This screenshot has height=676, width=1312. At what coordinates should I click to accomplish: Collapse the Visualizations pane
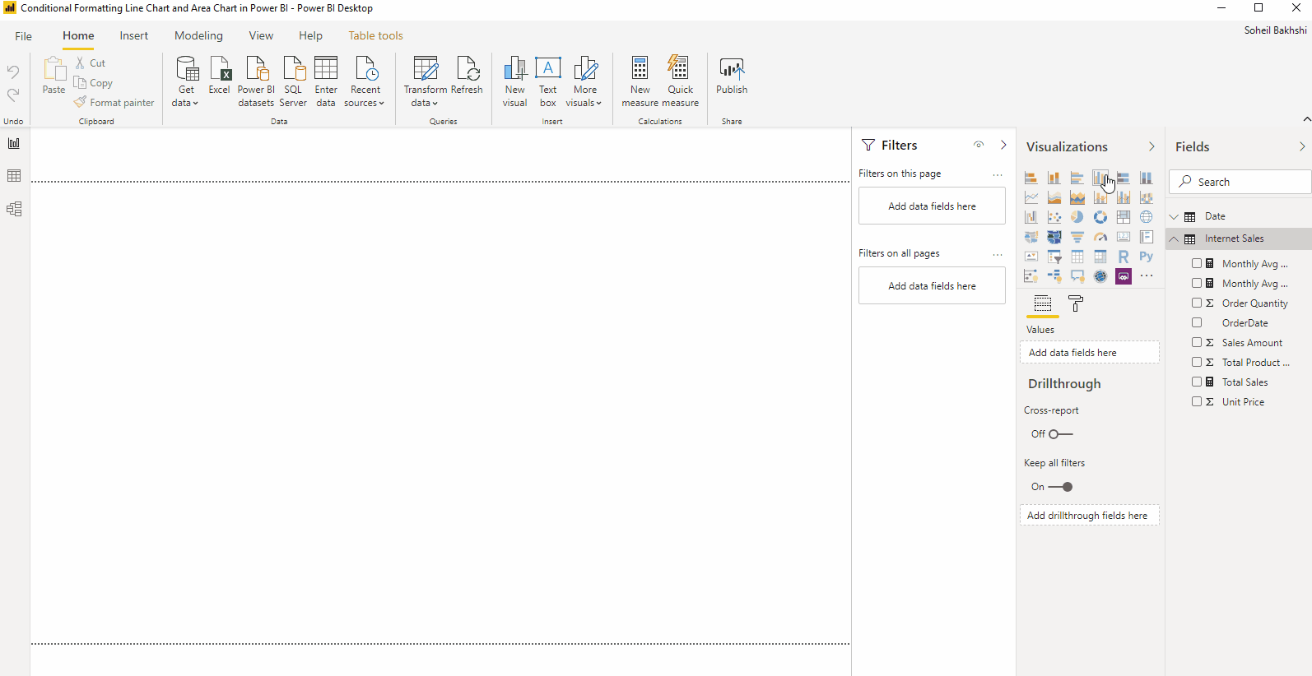(1151, 146)
